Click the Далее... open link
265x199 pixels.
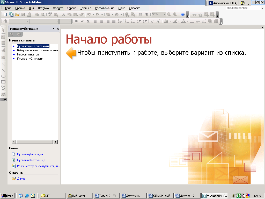[x=23, y=179]
